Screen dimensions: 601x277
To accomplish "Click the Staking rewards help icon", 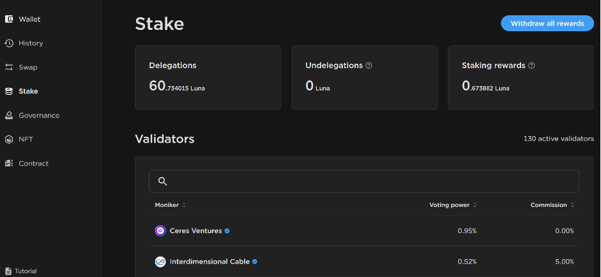I will click(531, 66).
